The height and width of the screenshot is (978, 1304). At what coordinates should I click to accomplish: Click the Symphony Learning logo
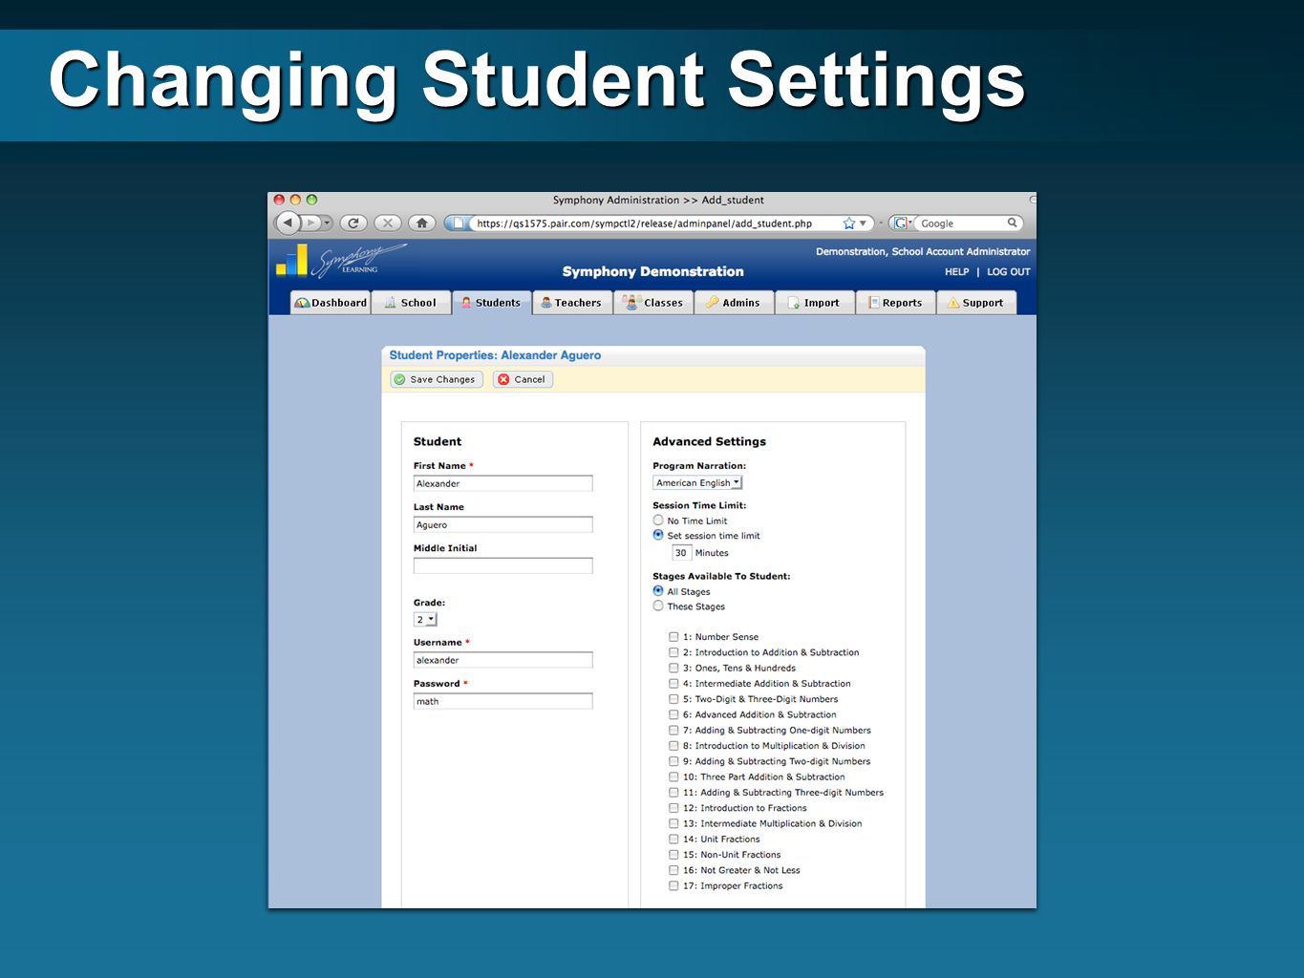coord(341,260)
